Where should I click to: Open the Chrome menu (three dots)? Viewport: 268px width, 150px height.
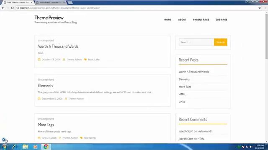click(265, 8)
